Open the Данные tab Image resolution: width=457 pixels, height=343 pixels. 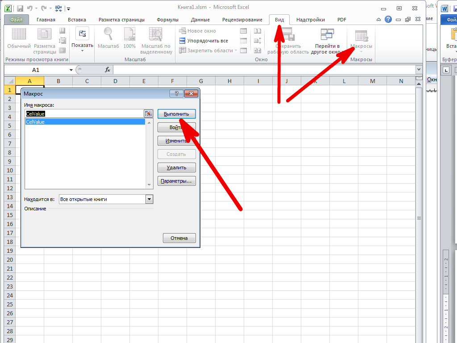pos(200,20)
